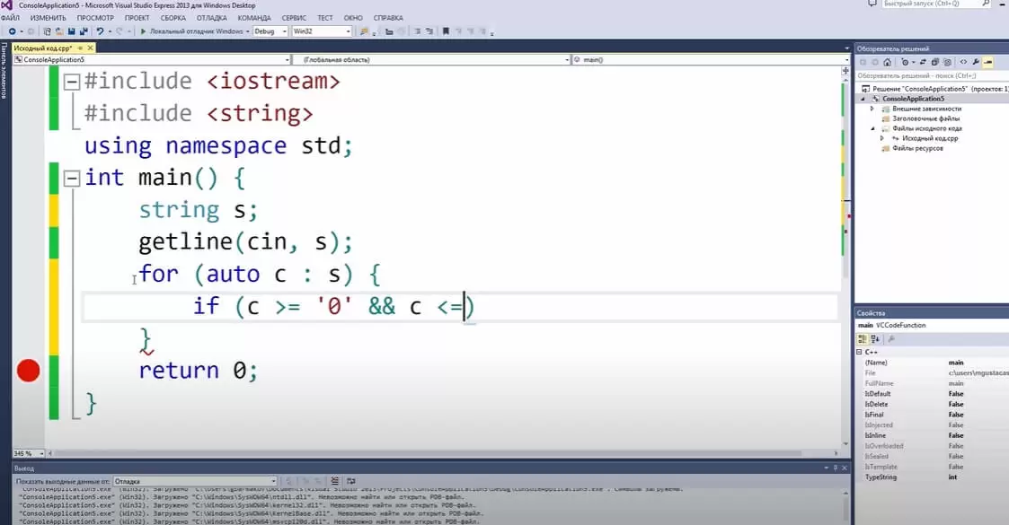
Task: Click the Save file toolbar icon
Action: [71, 31]
